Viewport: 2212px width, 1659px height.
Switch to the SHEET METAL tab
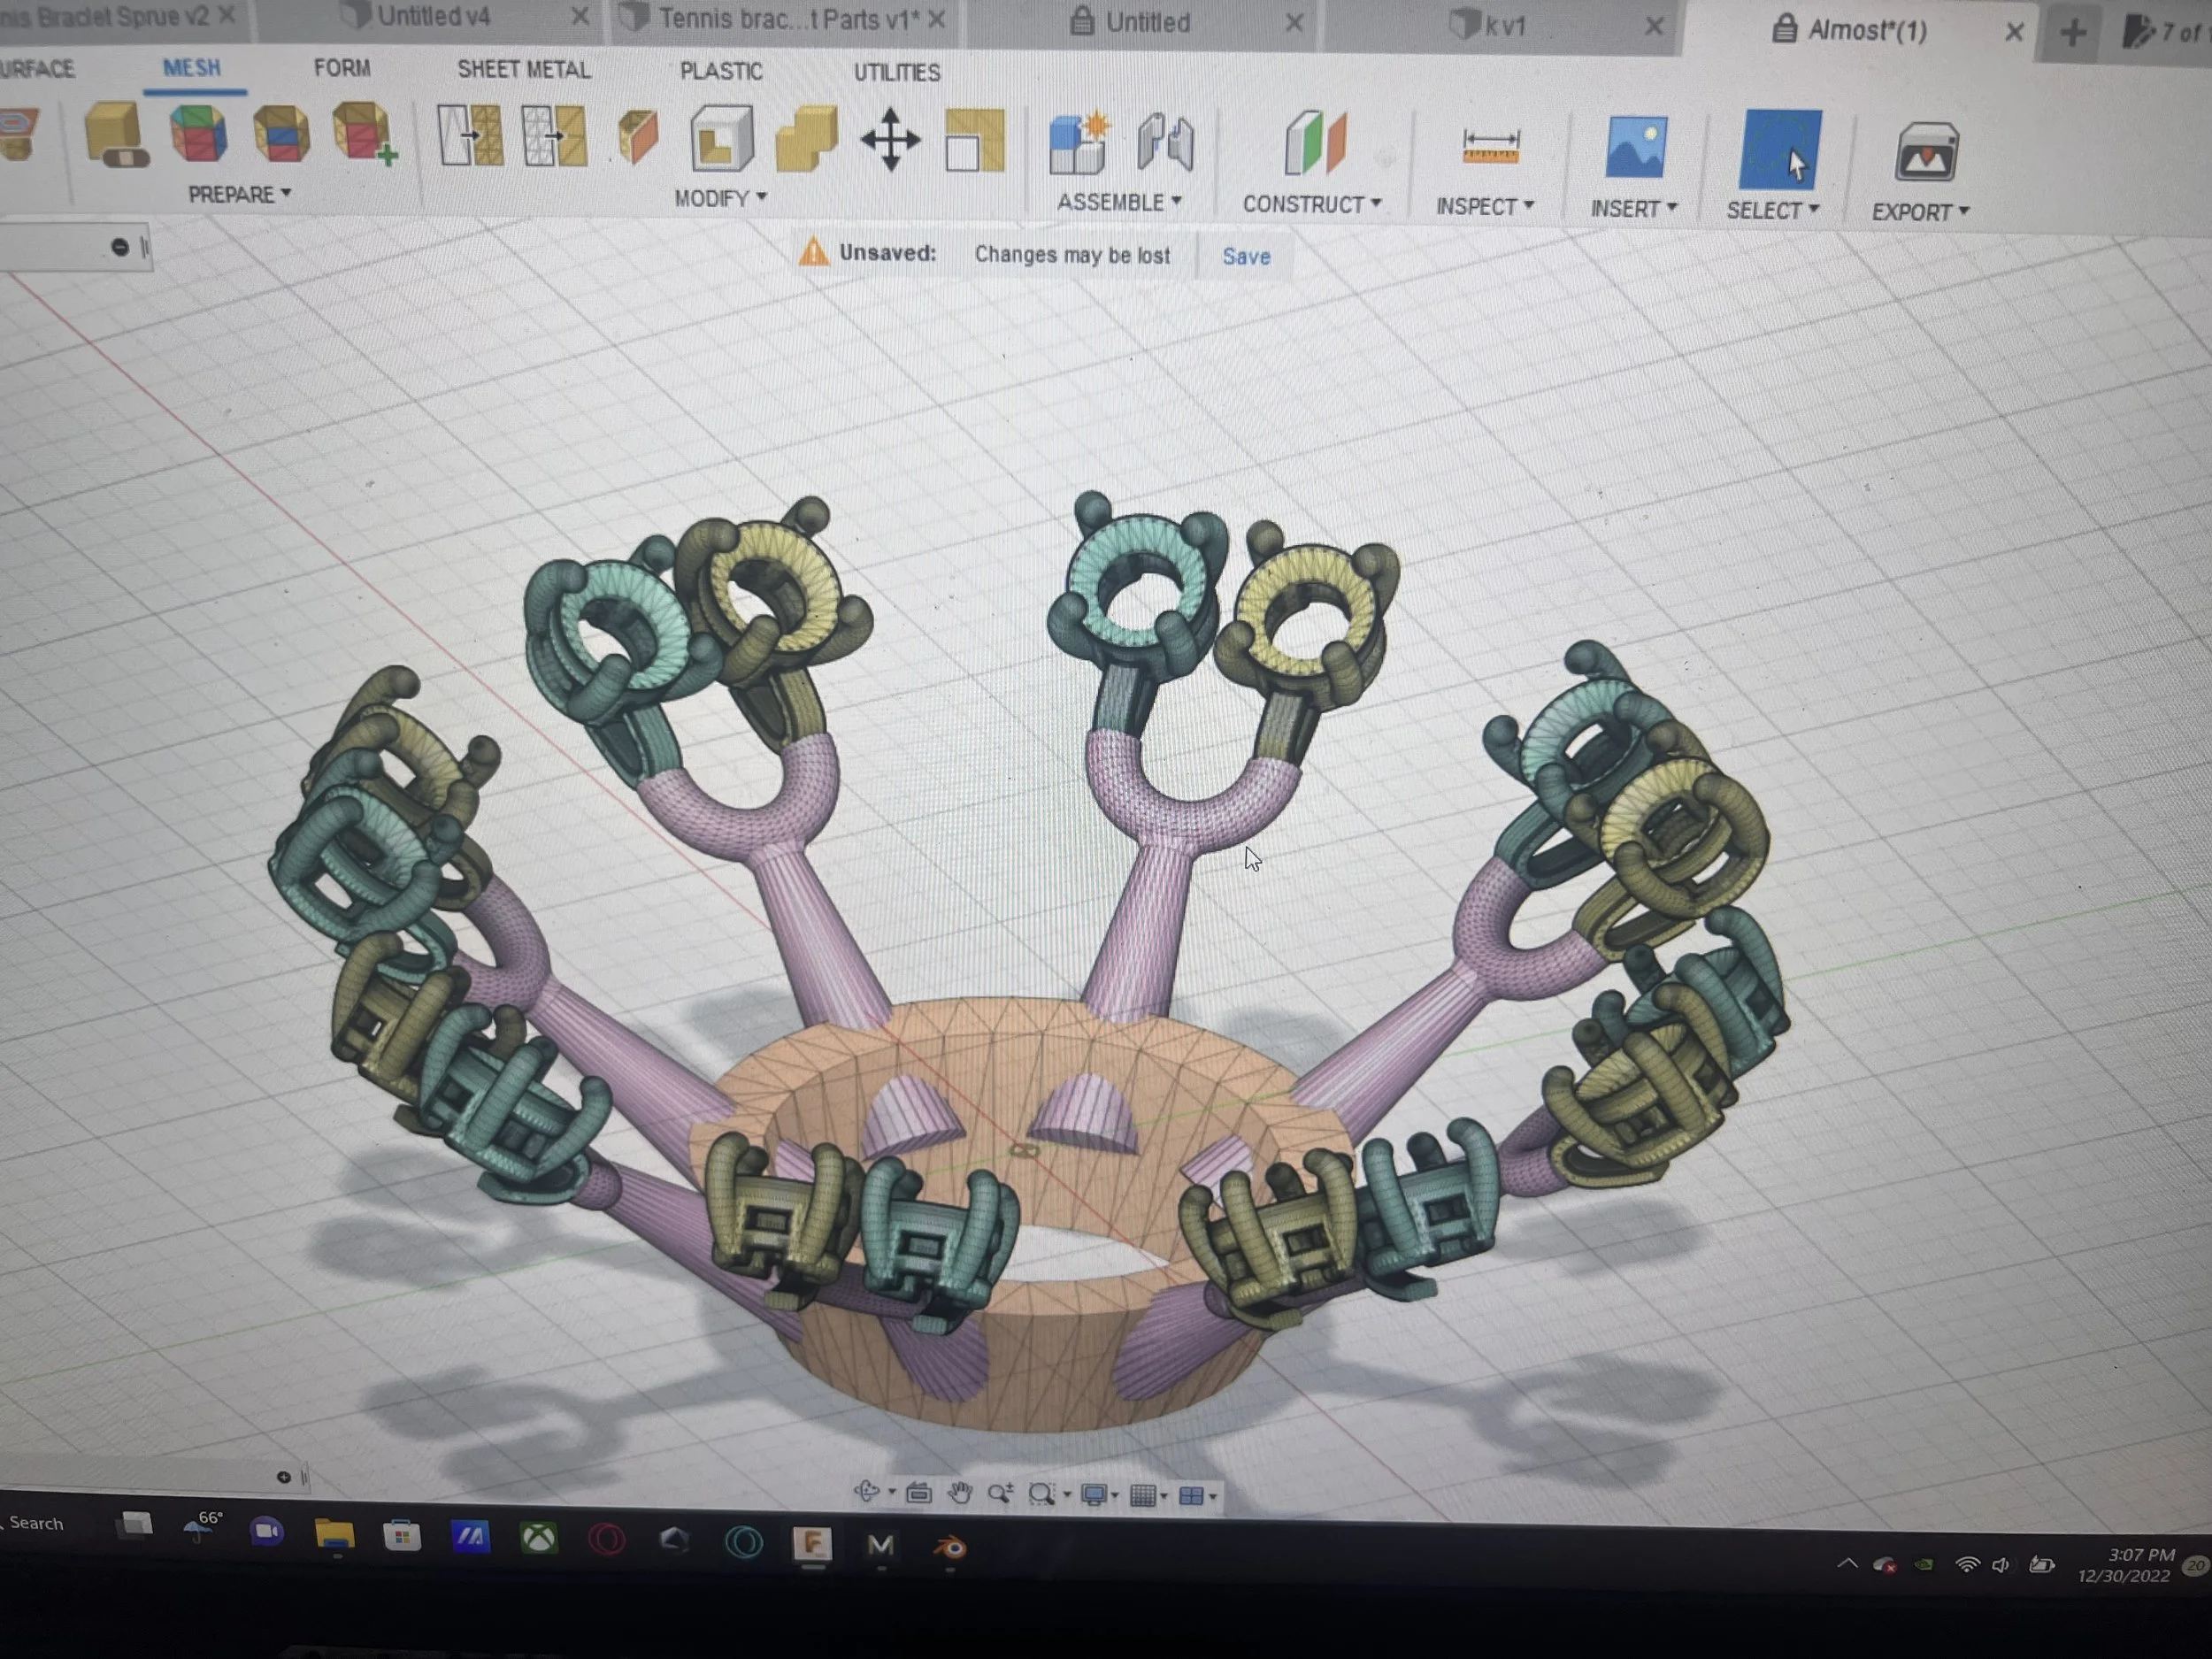point(523,70)
